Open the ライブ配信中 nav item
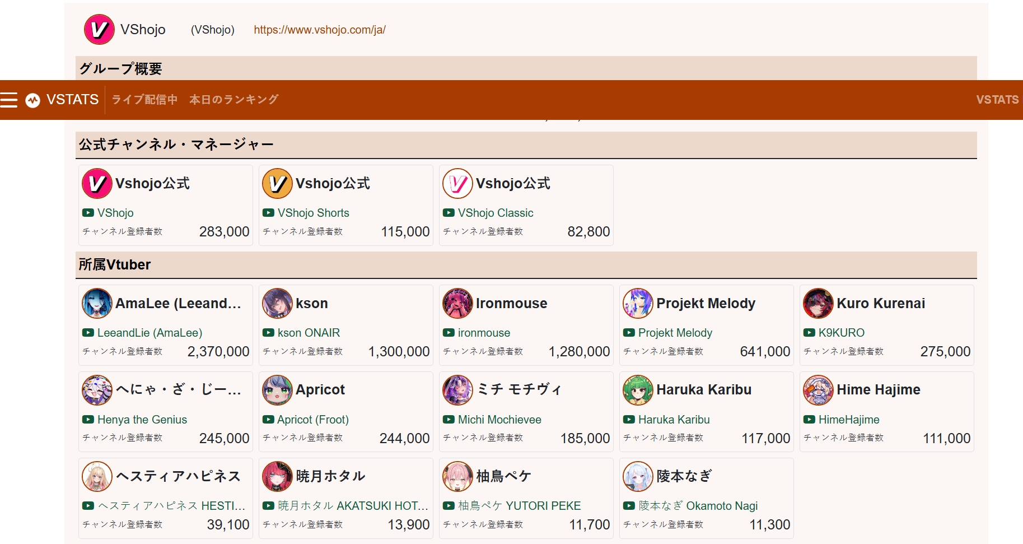1023x544 pixels. click(x=144, y=100)
